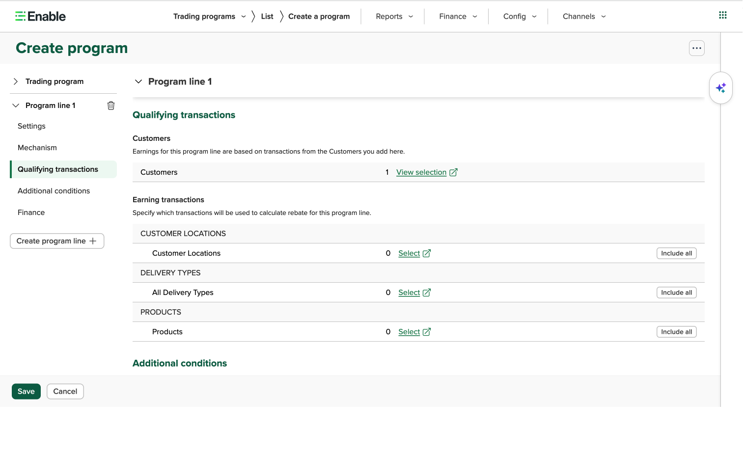Open the sparkle AI assistant button
Screen dimensions: 743x455
click(721, 88)
